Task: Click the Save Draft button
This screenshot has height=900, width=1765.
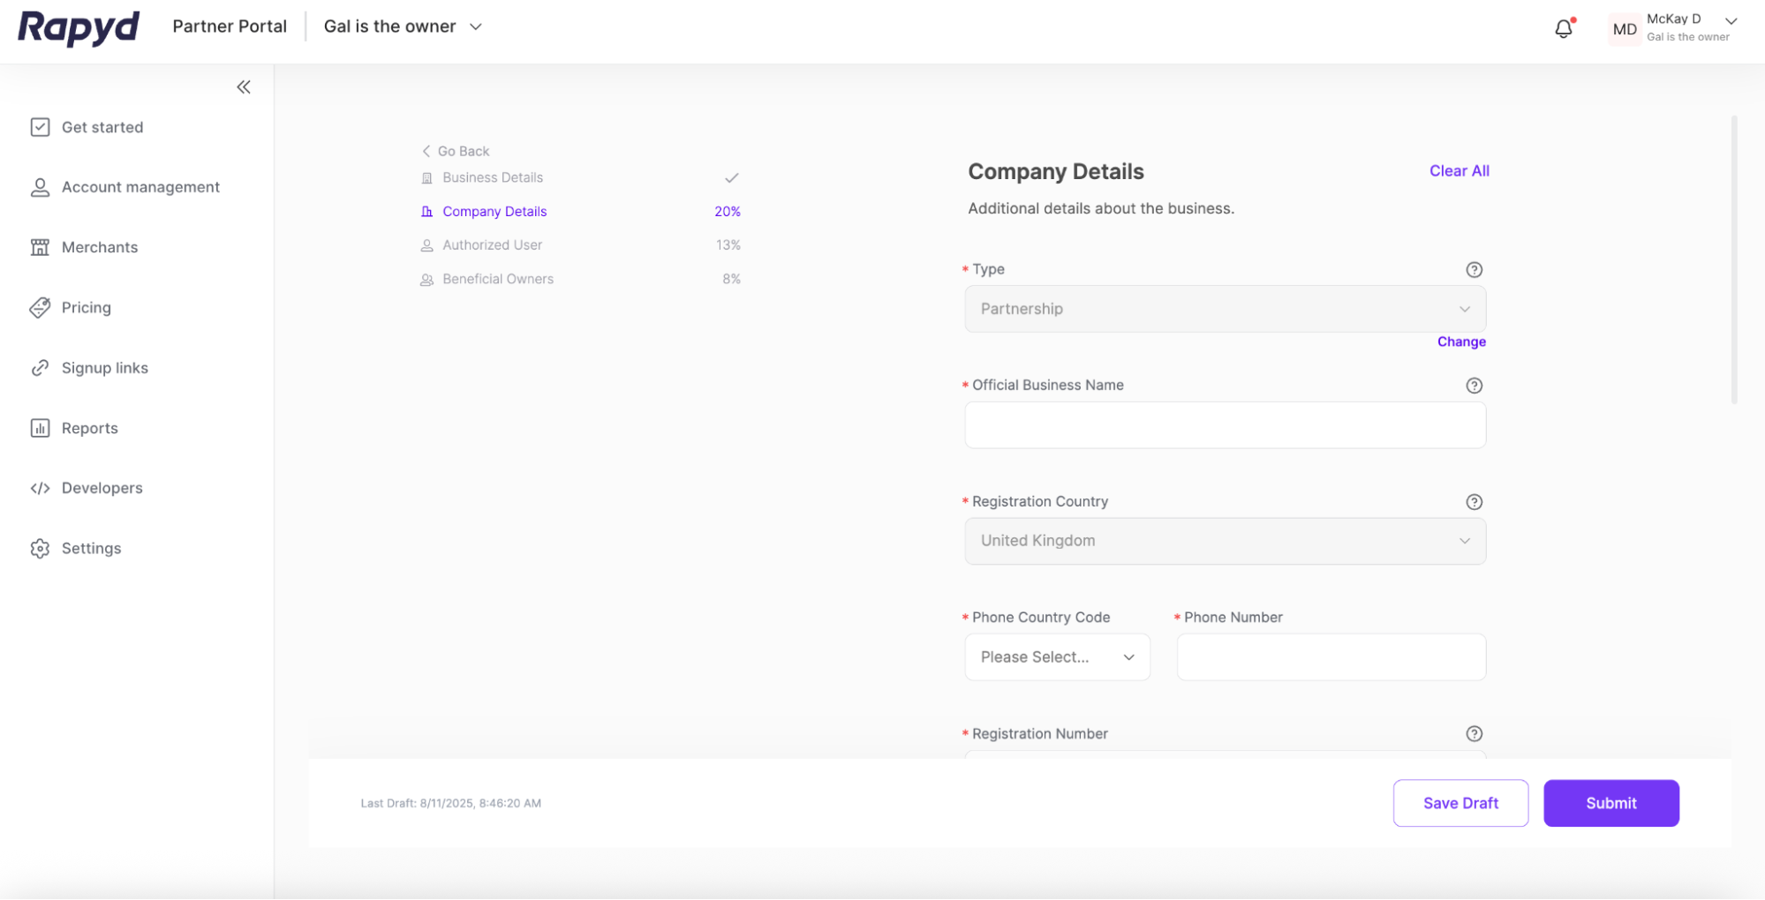Action: (1460, 803)
